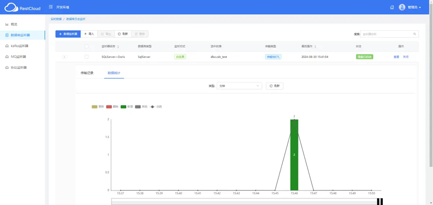The image size is (433, 205).
Task: Toggle the 总数 line legend item
Action: coord(156,107)
